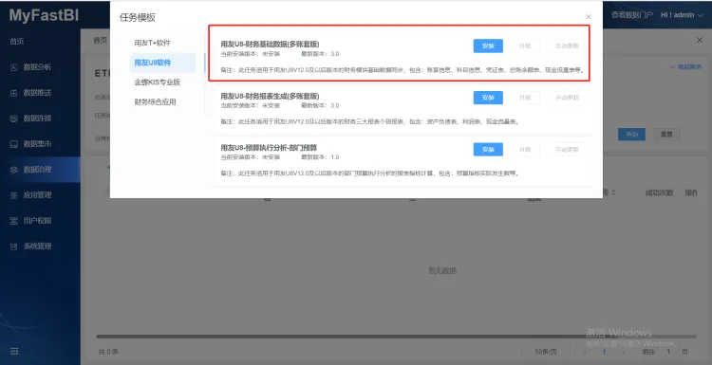Screen dimensions: 712x365
Task: Click 最新版本: 1.0 text in 预算执行分析 card
Action: coord(320,157)
